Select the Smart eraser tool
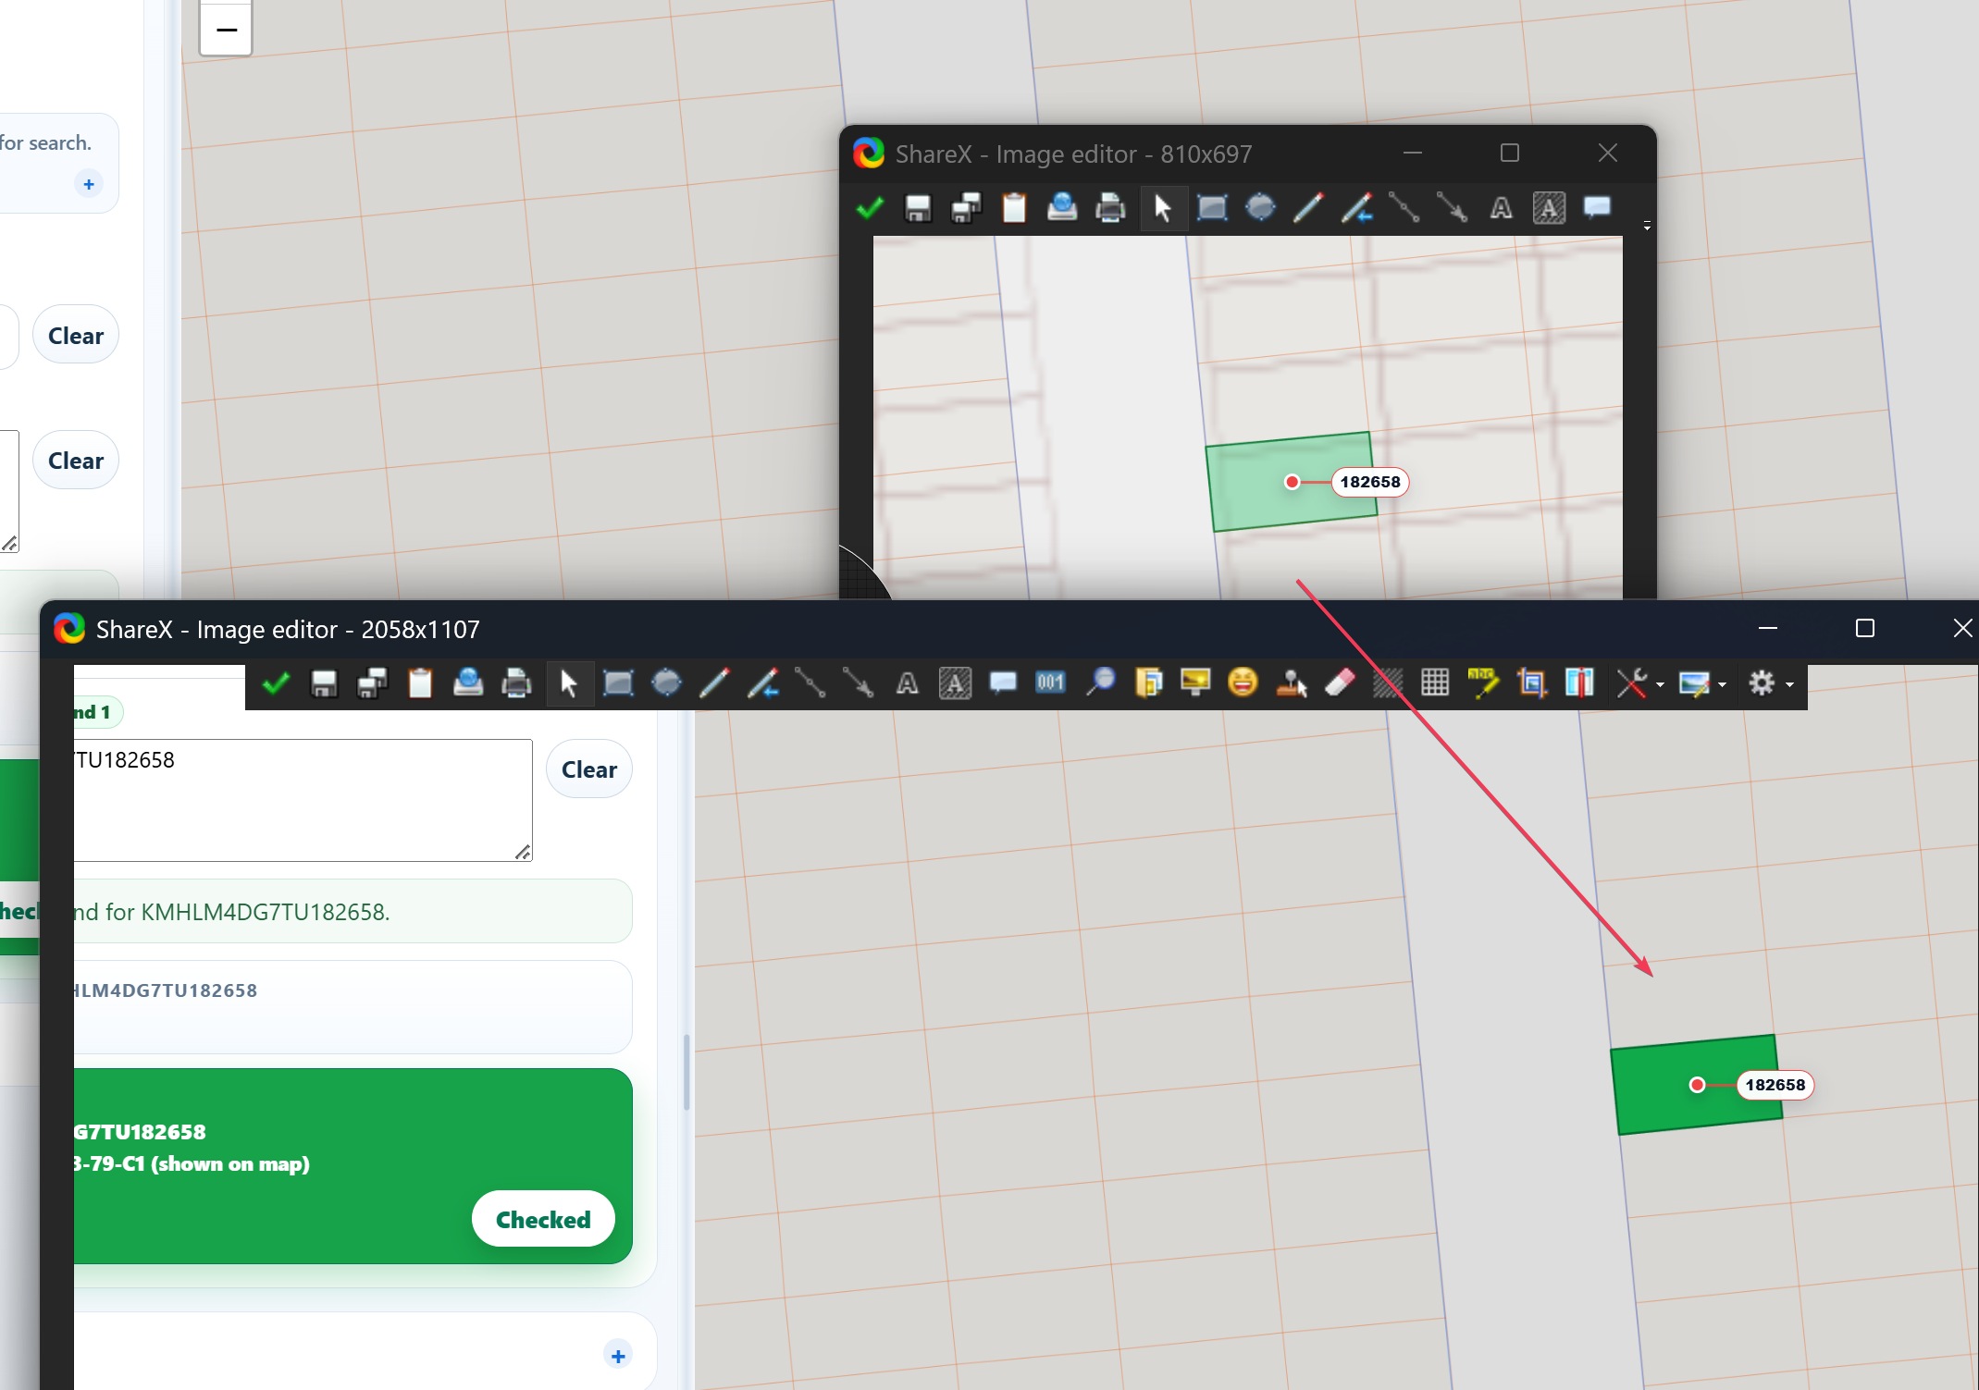 [1340, 683]
